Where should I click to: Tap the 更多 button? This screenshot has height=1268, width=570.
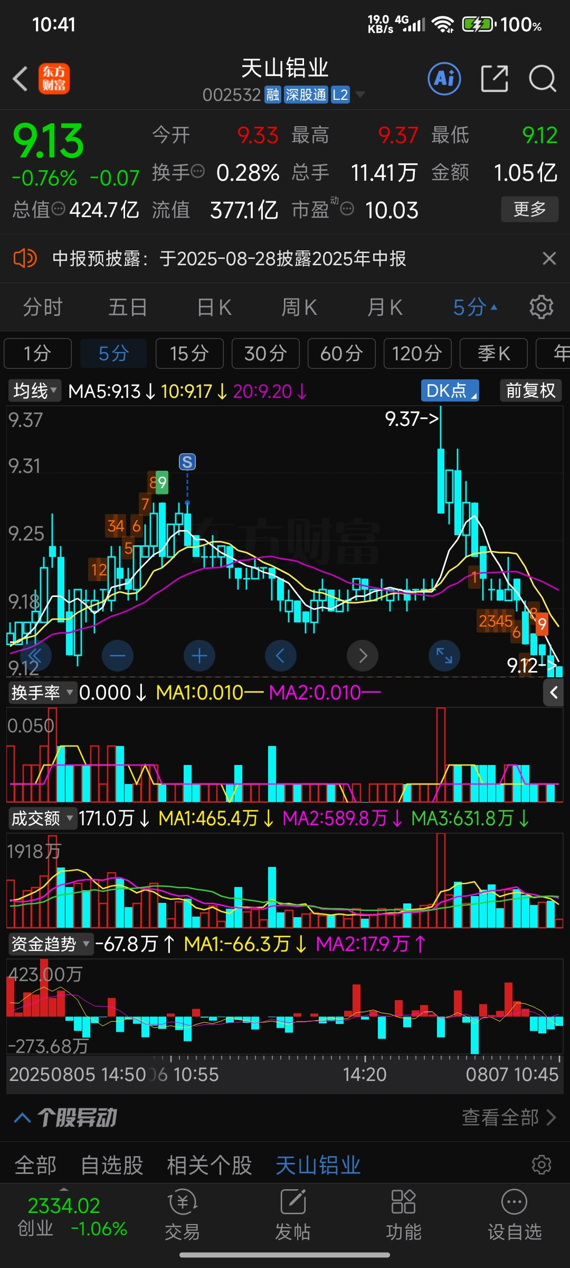click(529, 209)
